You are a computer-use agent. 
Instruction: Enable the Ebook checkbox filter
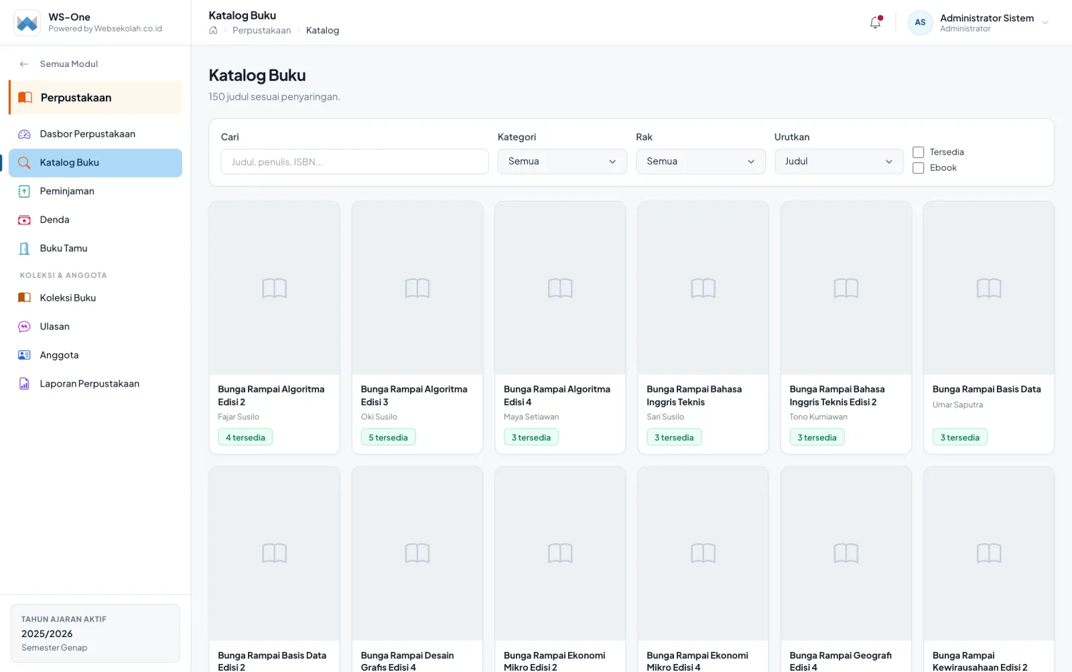pos(919,168)
